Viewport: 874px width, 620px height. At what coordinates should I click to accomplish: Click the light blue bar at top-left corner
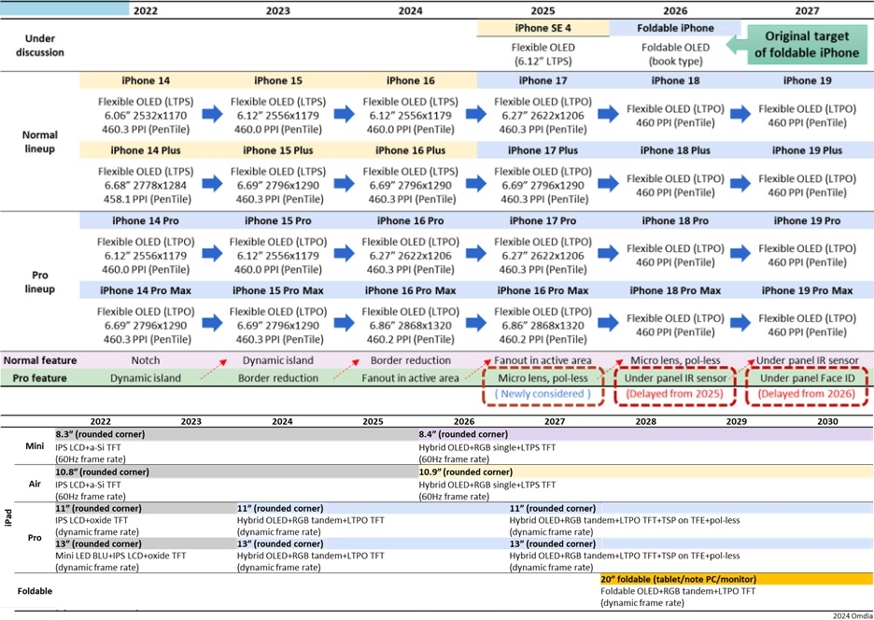coord(64,8)
